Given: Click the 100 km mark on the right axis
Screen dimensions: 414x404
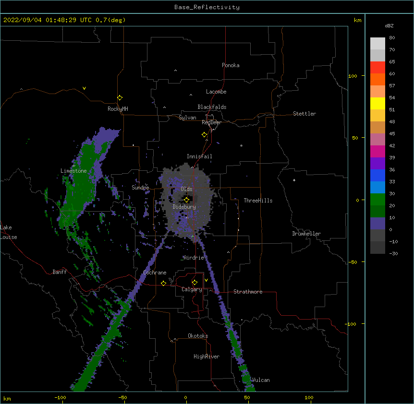Looking at the screenshot, I should pos(353,76).
